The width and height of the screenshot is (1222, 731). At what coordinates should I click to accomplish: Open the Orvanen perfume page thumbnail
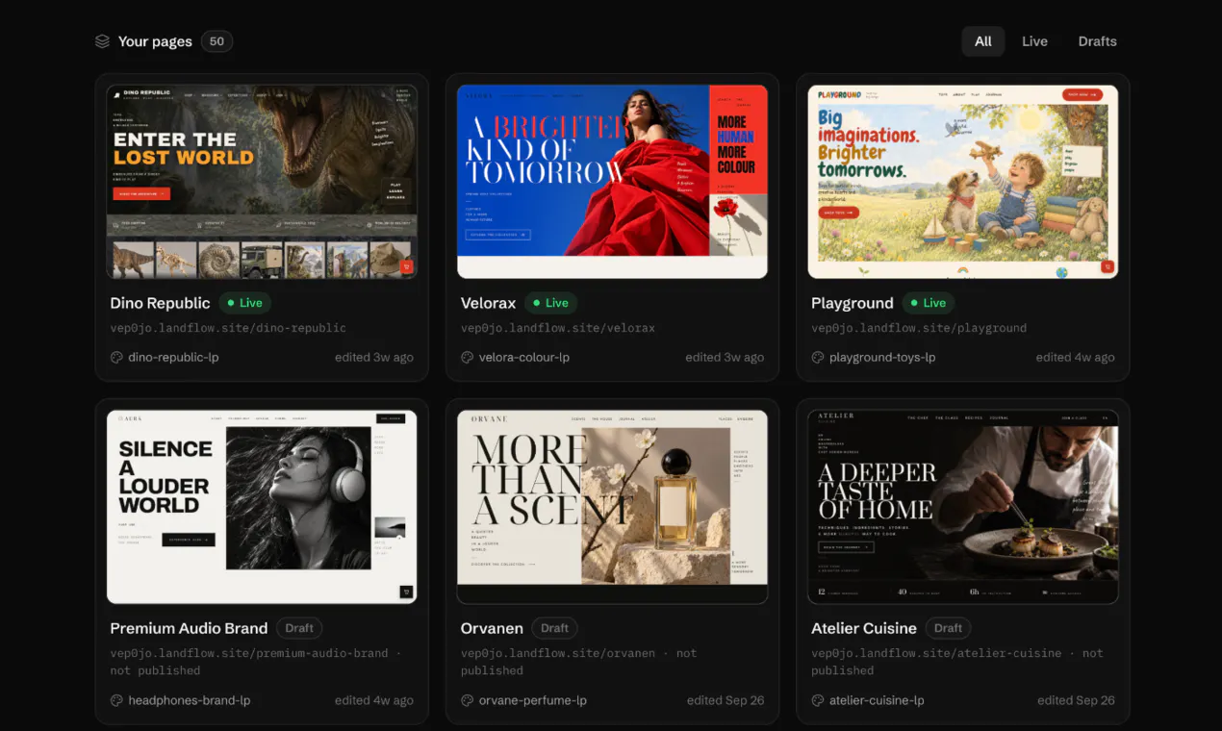pos(612,507)
